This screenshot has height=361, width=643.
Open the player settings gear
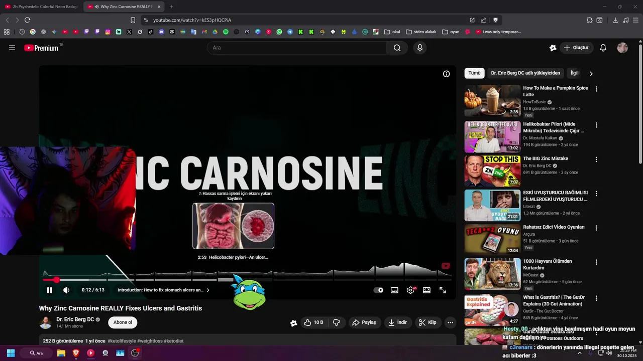tap(411, 290)
